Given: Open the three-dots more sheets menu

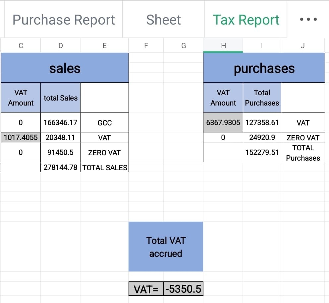Looking at the screenshot, I should [308, 20].
